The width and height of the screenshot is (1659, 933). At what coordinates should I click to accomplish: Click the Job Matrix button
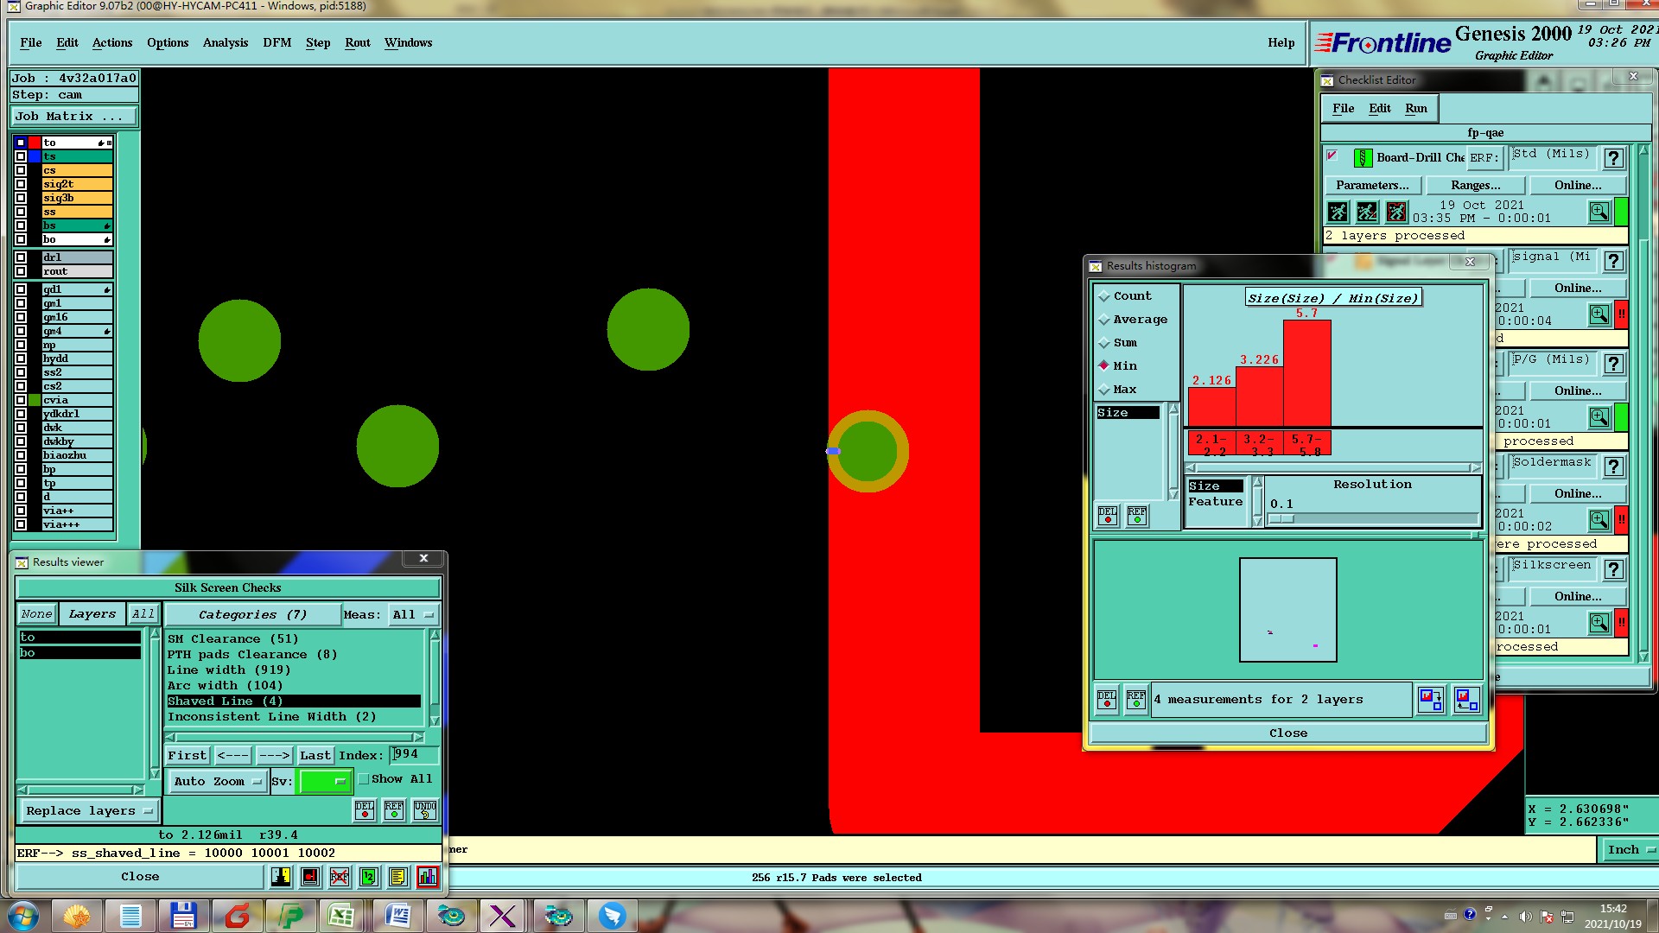pos(73,117)
